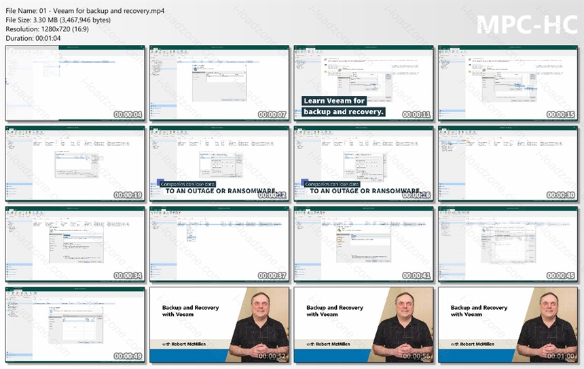Click 'backup and recovery.' caption line
Viewport: 584px width, 369px height.
(x=344, y=111)
